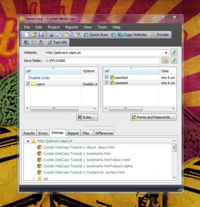The height and width of the screenshot is (207, 200).
Task: Click Copy Website in toolbar
Action: (x=132, y=35)
